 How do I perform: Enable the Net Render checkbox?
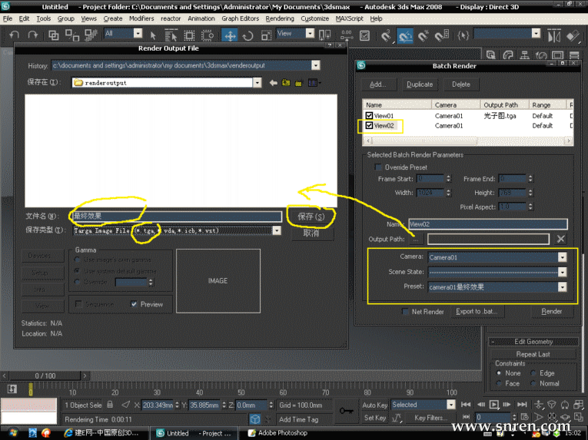pyautogui.click(x=406, y=312)
